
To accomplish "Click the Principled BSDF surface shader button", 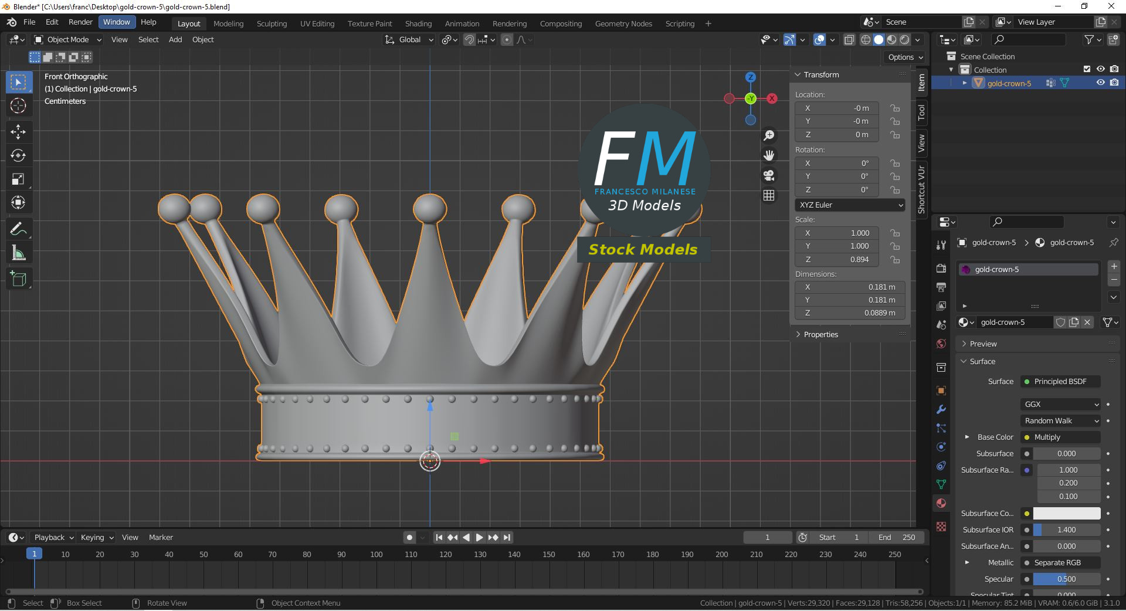I will [x=1060, y=382].
